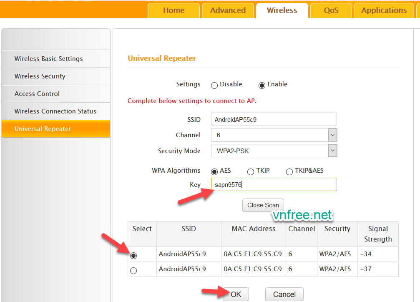Select Access Control in sidebar
This screenshot has height=302, width=420.
click(37, 94)
